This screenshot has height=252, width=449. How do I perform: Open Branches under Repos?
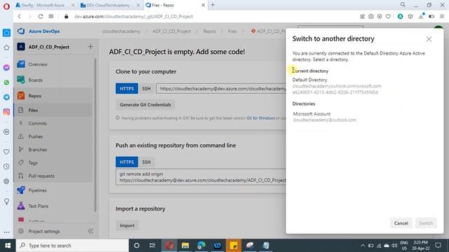pos(37,149)
